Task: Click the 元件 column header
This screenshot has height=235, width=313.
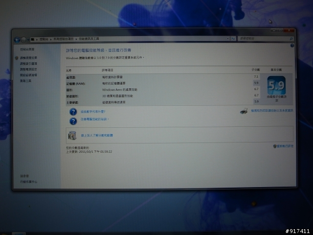Action: pos(68,70)
